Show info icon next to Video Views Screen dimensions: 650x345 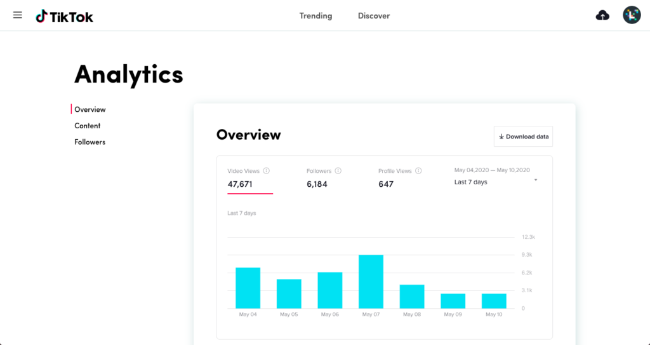pyautogui.click(x=267, y=171)
